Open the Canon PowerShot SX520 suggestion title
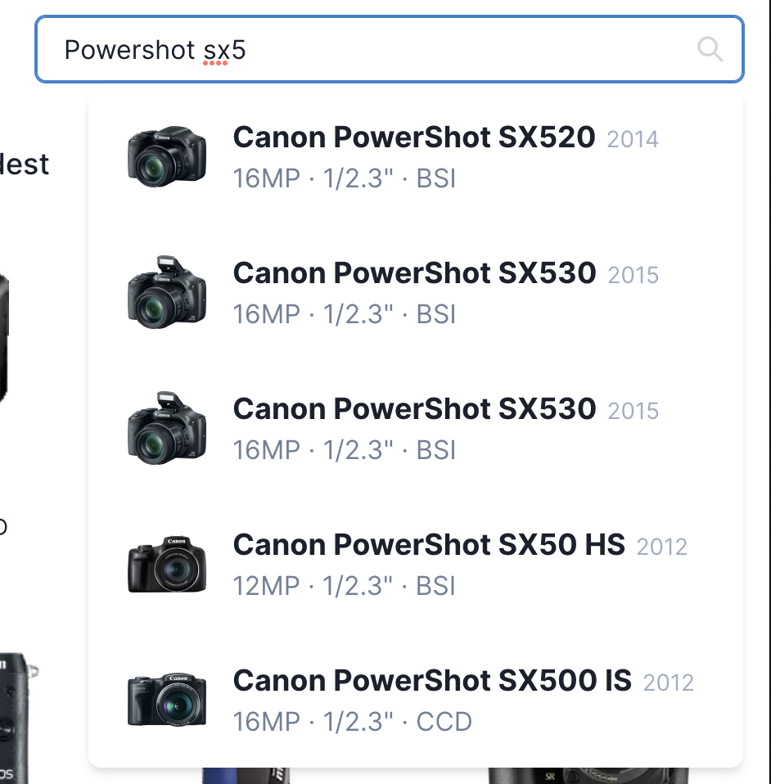Viewport: 771px width, 784px height. [413, 137]
